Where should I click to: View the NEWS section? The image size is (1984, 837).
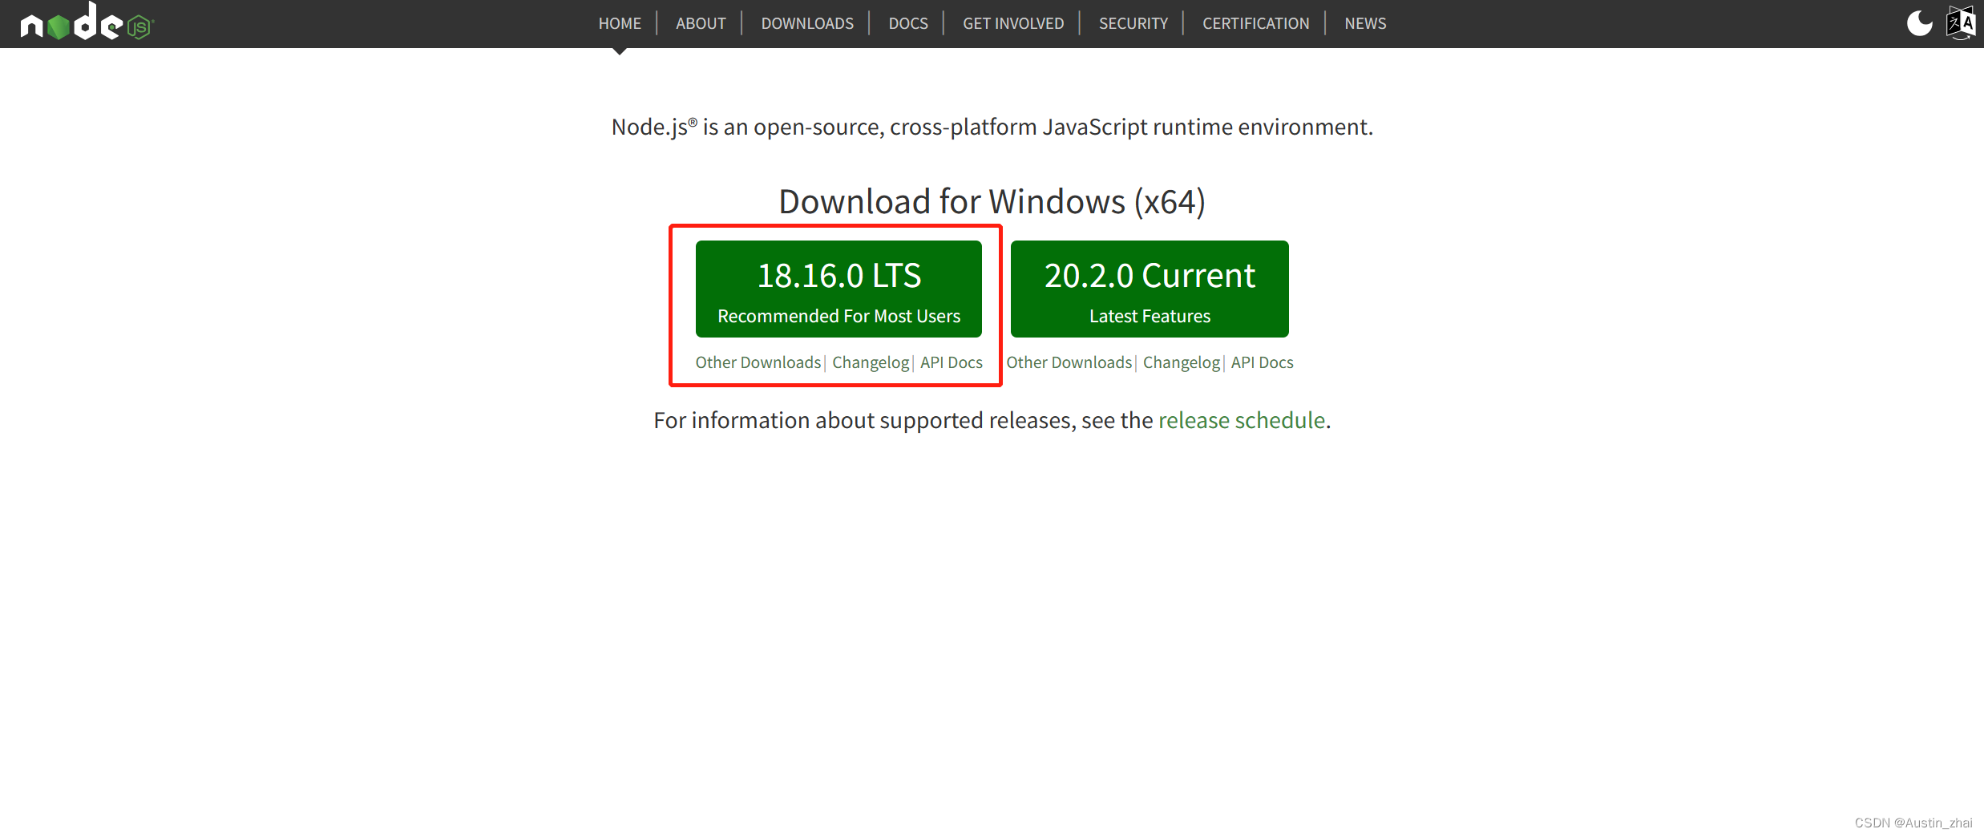1365,23
